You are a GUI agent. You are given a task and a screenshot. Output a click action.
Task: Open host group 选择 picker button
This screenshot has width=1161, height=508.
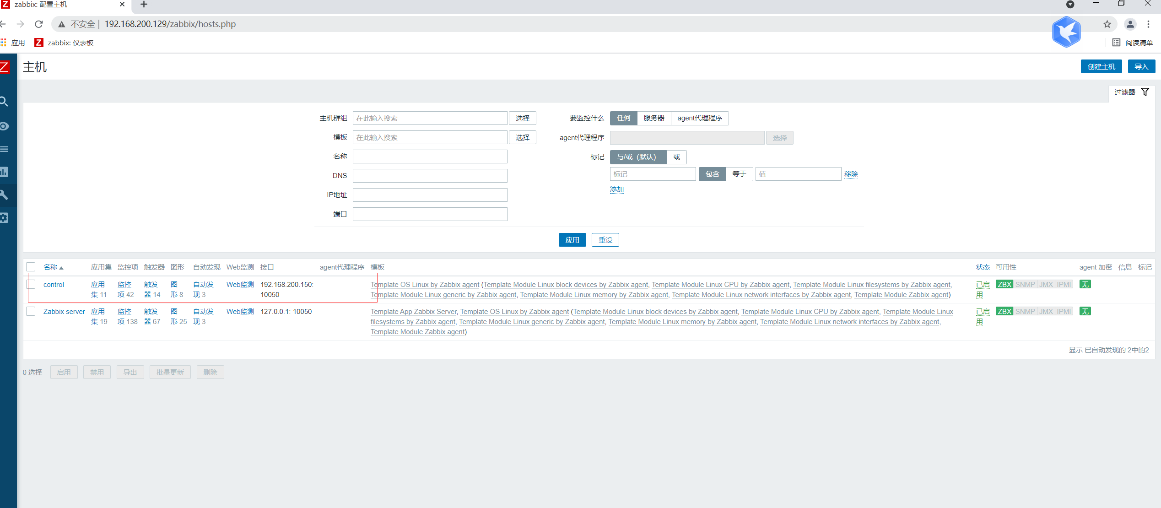pyautogui.click(x=522, y=118)
